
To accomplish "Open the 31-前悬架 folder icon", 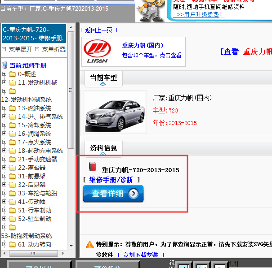I will coord(12,176).
